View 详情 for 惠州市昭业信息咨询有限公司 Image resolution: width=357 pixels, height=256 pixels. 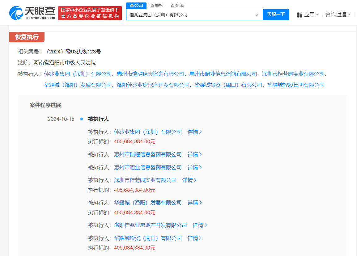(x=194, y=167)
